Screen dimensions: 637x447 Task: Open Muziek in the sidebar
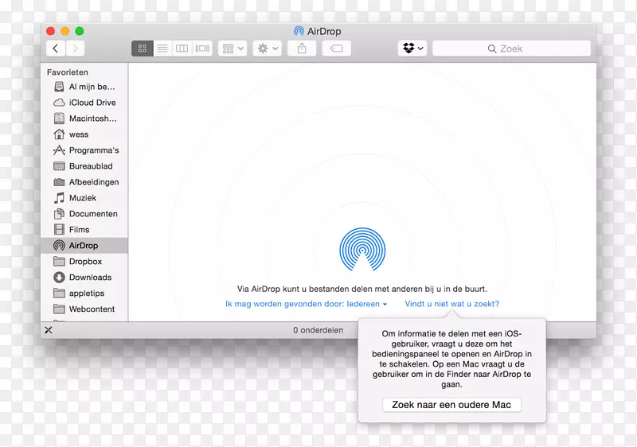point(84,198)
